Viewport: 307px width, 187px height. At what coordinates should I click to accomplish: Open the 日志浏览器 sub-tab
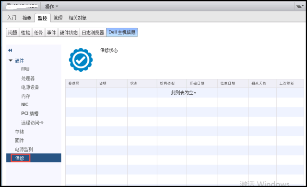click(93, 33)
